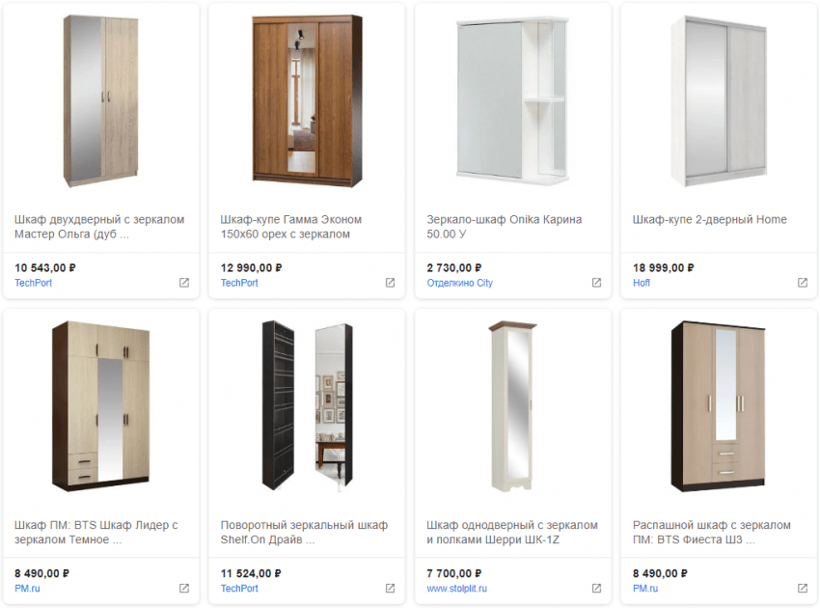
Task: Visit the Hoff store link
Action: [x=642, y=283]
